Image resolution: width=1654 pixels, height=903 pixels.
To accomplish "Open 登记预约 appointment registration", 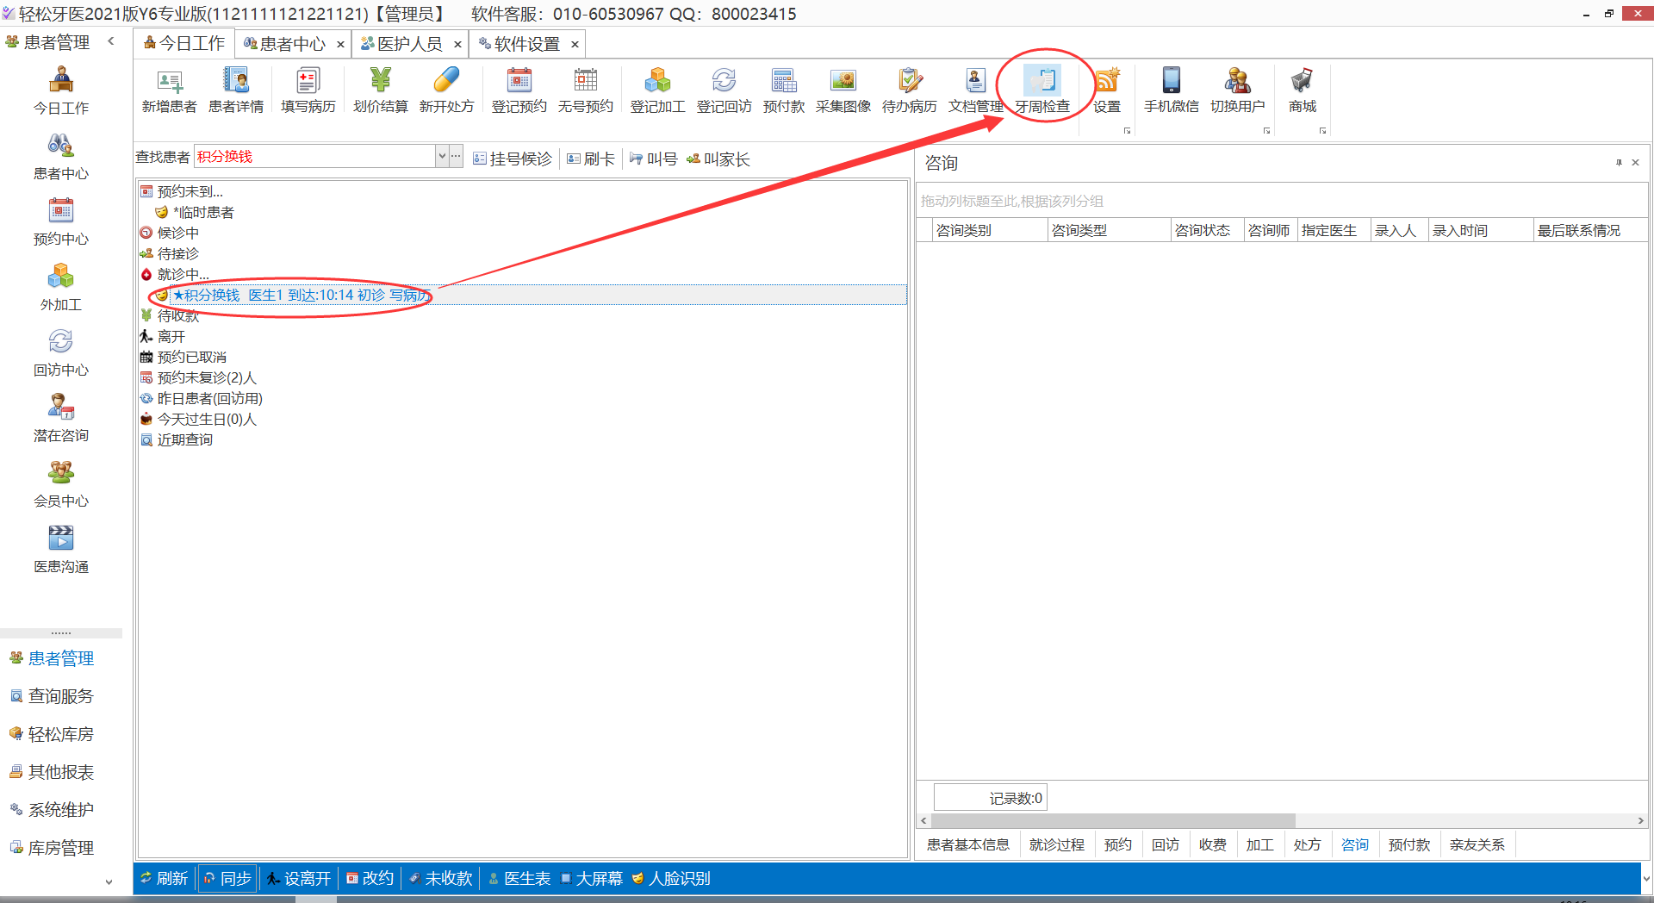I will (519, 90).
